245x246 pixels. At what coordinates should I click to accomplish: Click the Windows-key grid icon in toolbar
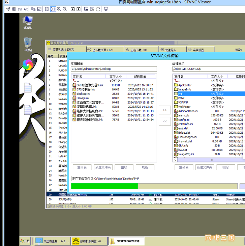14,9
